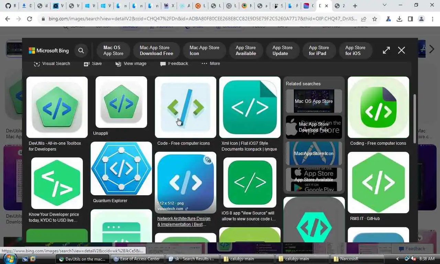Viewport: 440px width, 264px height.
Task: Select App Store for iPad chip
Action: (x=319, y=51)
